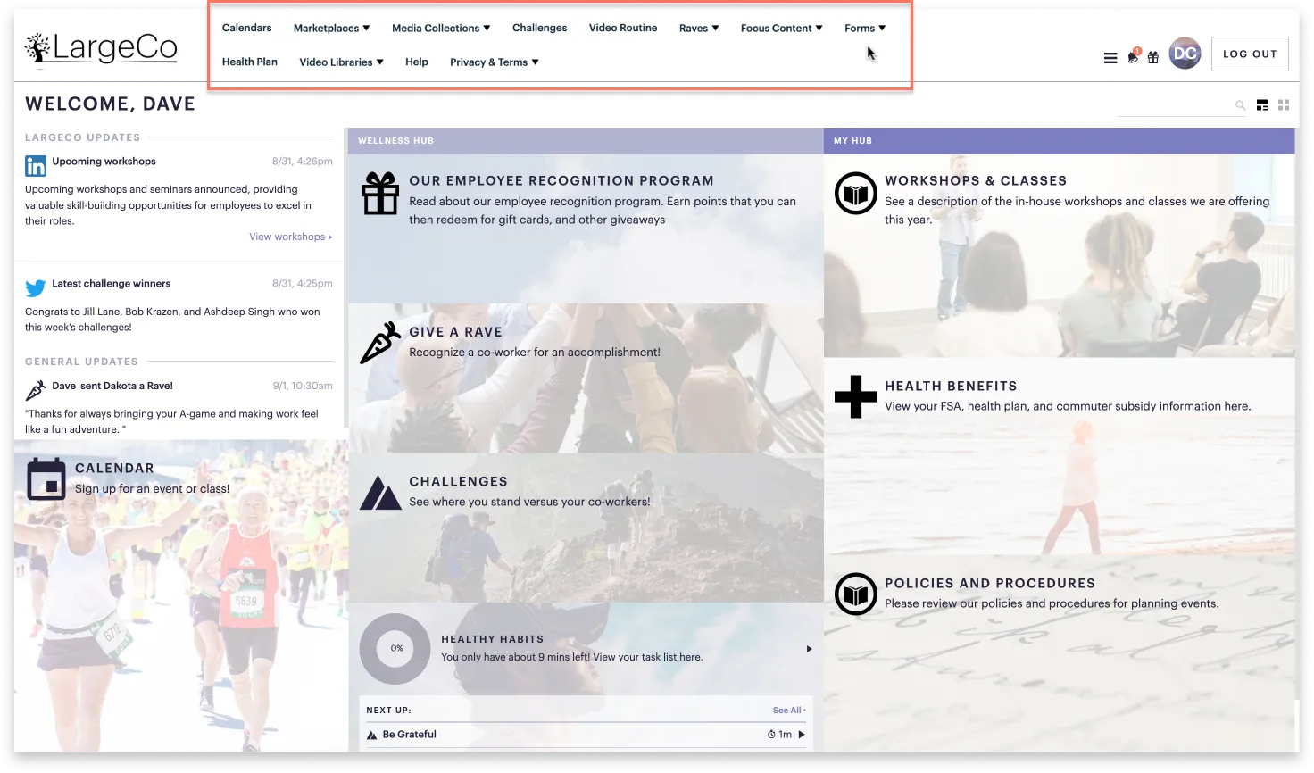Image resolution: width=1314 pixels, height=773 pixels.
Task: Click the Healthy Habits heading
Action: pos(492,640)
